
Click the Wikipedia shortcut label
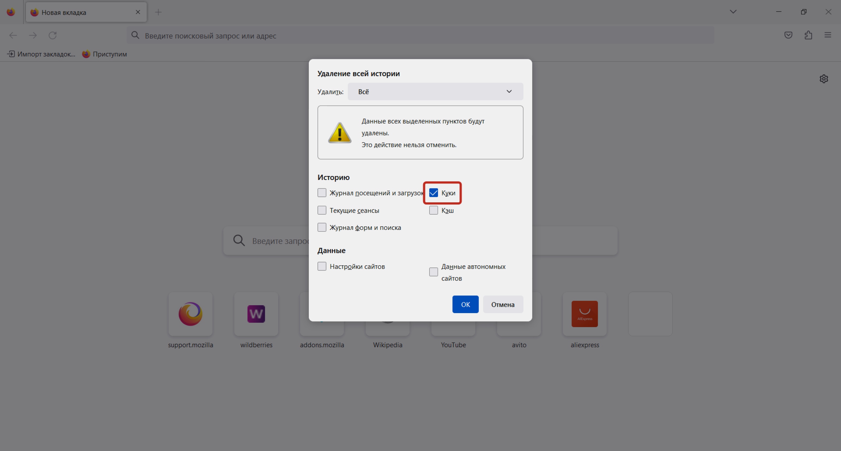click(x=387, y=345)
